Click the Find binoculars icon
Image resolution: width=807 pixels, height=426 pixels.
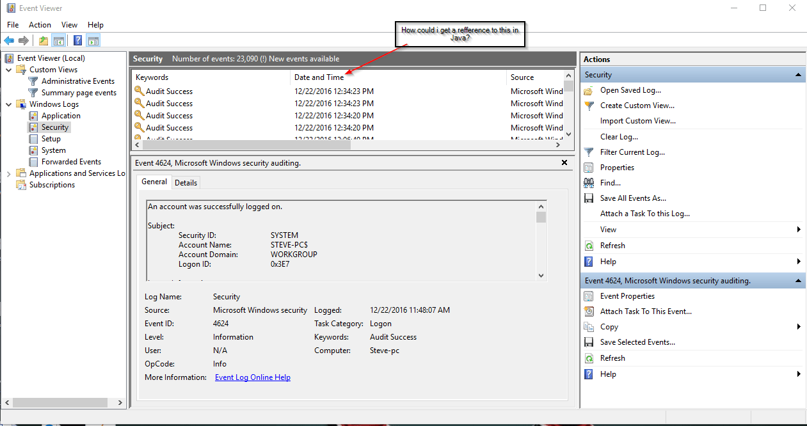coord(589,183)
